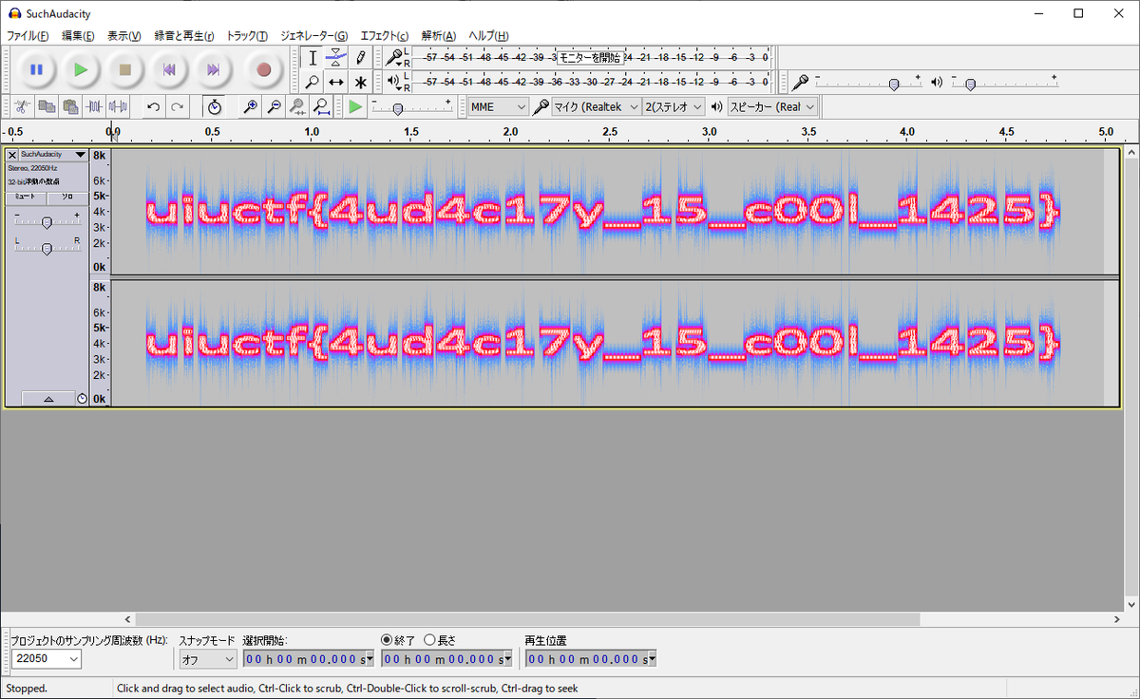Screen dimensions: 1140x699
Task: Open the ヘルプ(H) menu
Action: (488, 35)
